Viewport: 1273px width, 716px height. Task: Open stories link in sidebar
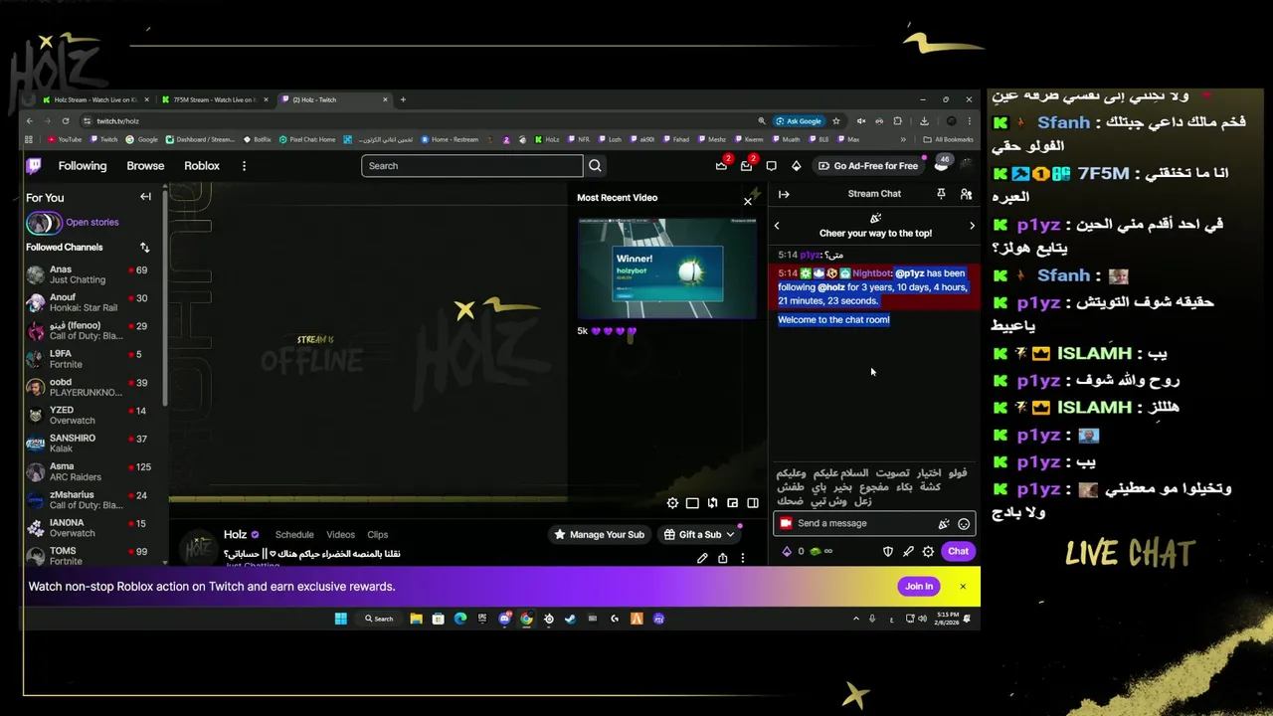[91, 223]
